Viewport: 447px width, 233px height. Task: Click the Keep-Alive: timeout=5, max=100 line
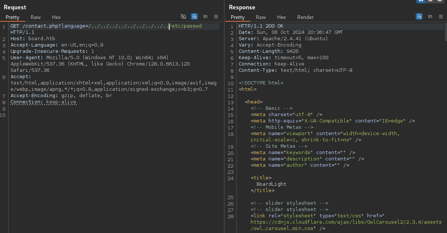(283, 57)
